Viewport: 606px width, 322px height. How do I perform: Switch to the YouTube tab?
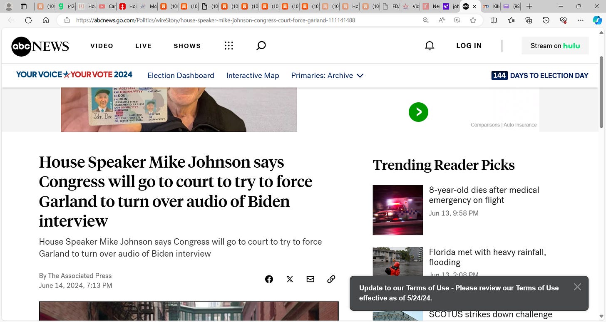click(107, 6)
